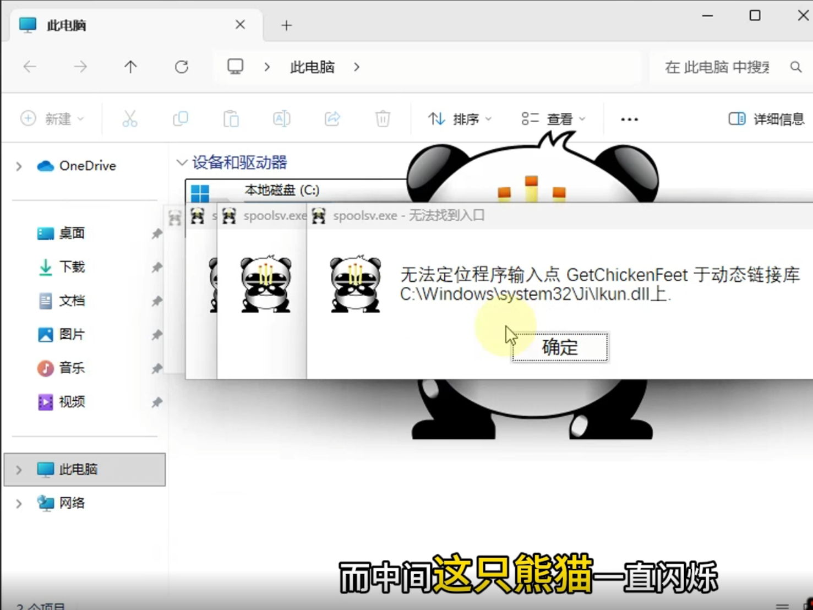Screen dimensions: 813x610
Task: Click the back navigation arrow
Action: (x=30, y=67)
